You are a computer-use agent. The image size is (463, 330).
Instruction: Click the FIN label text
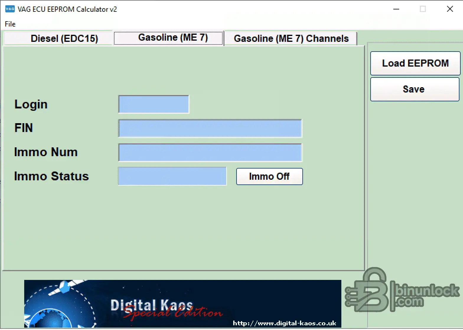pos(24,128)
